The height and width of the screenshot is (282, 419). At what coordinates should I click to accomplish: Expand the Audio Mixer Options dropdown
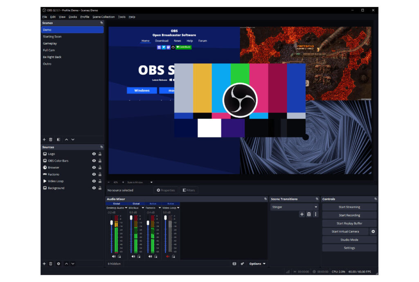257,264
